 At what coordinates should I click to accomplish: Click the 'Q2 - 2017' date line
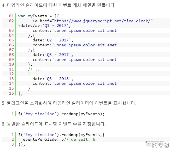click(53, 40)
